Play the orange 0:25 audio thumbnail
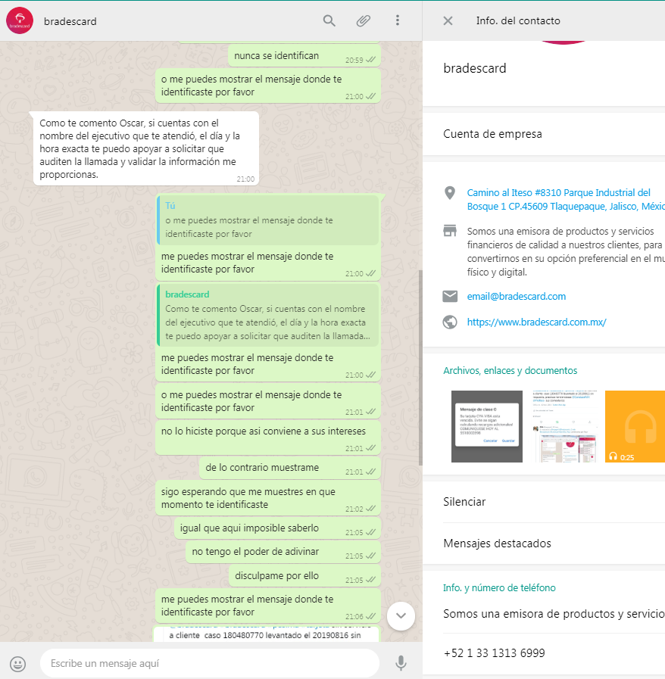 point(635,426)
